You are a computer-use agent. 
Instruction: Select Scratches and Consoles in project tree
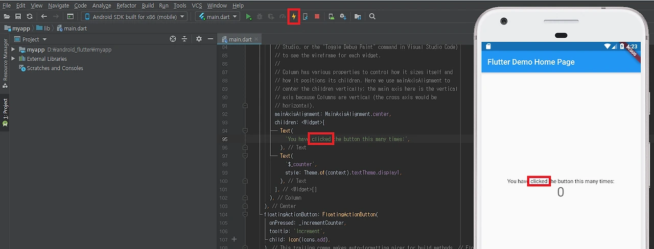[55, 68]
